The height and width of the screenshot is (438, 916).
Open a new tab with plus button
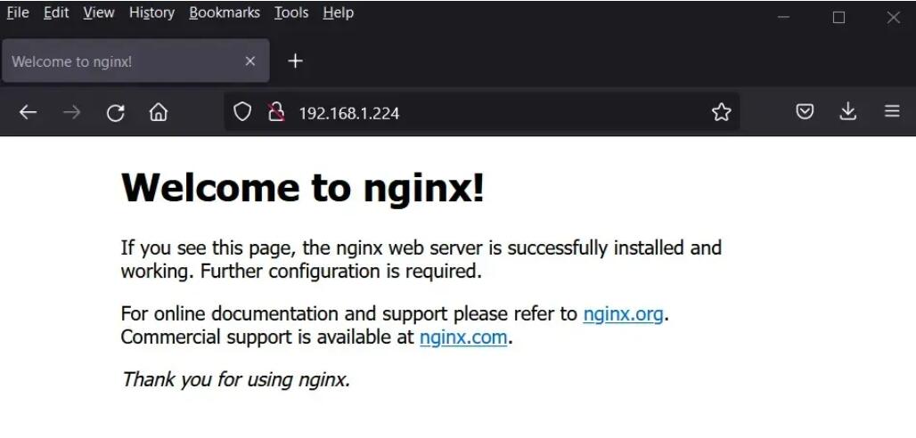tap(296, 61)
